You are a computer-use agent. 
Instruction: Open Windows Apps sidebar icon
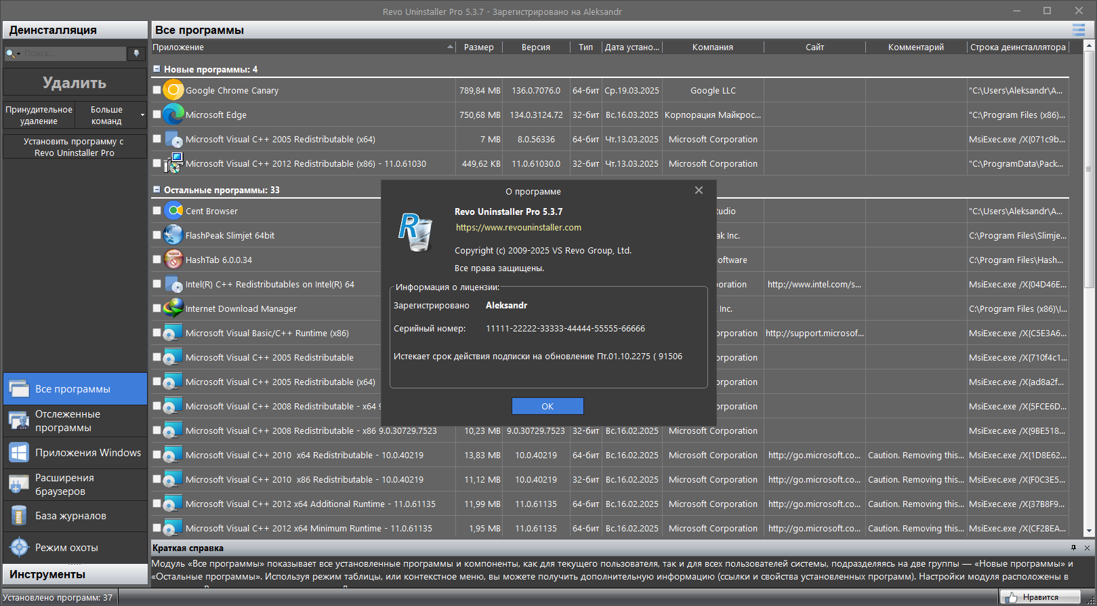tap(19, 452)
